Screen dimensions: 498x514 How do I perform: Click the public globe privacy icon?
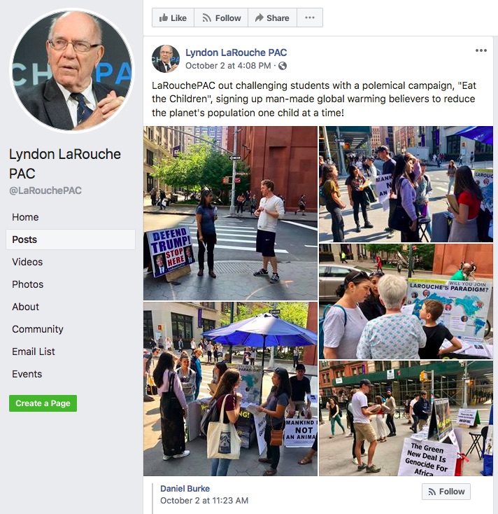tap(283, 66)
